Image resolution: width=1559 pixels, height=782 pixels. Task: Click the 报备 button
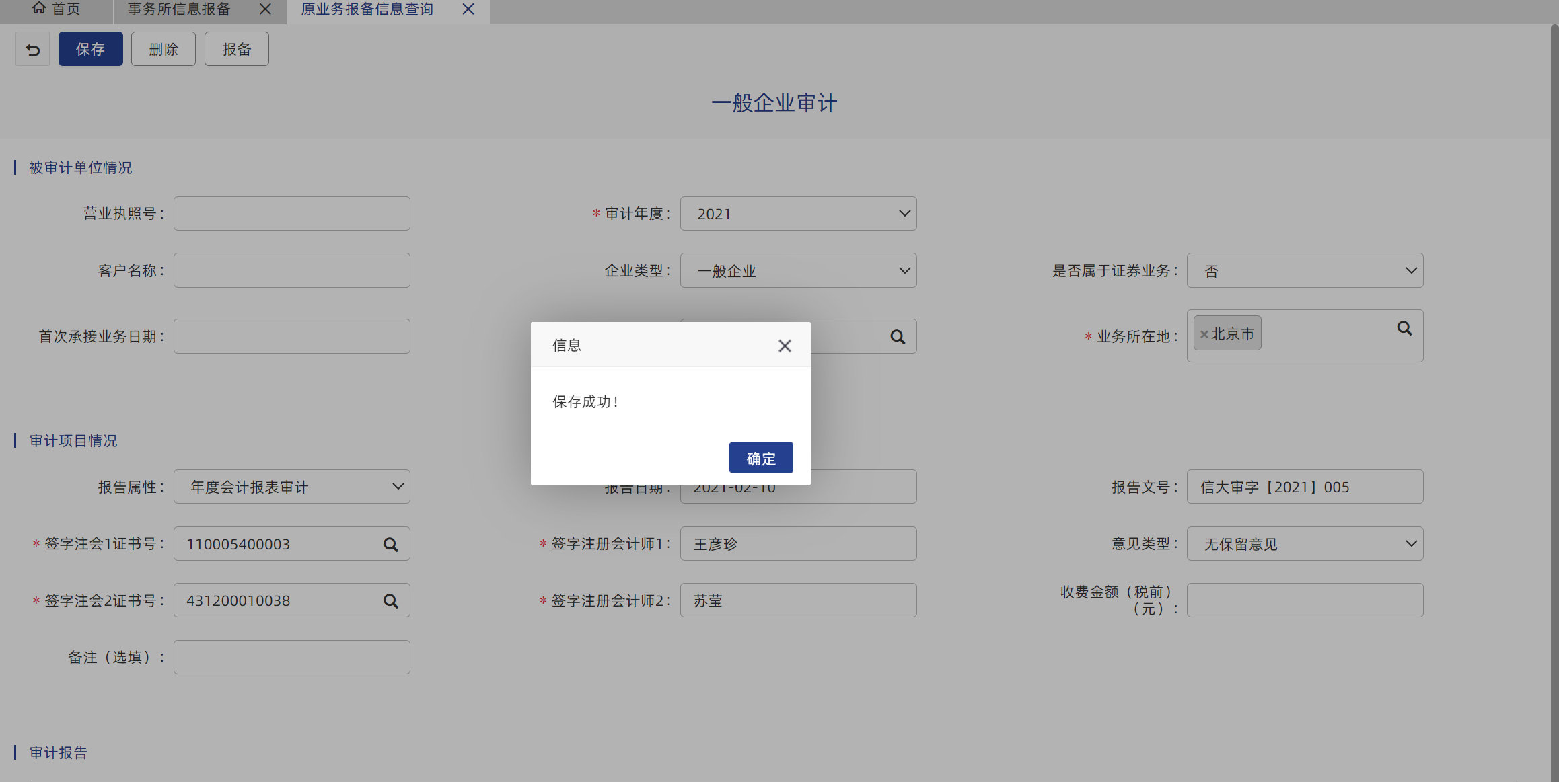[x=236, y=50]
